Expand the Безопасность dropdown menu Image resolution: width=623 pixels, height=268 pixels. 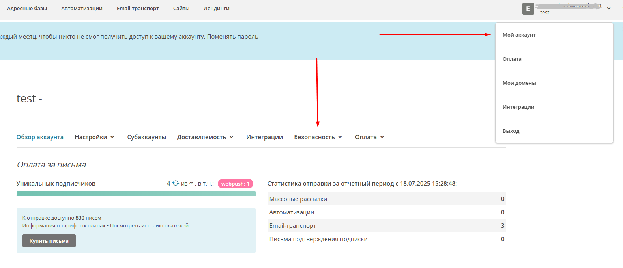pos(318,137)
